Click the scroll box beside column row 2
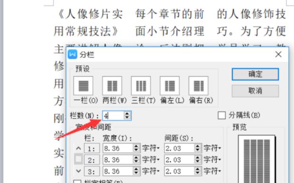The width and height of the screenshot is (294, 183). point(78,159)
